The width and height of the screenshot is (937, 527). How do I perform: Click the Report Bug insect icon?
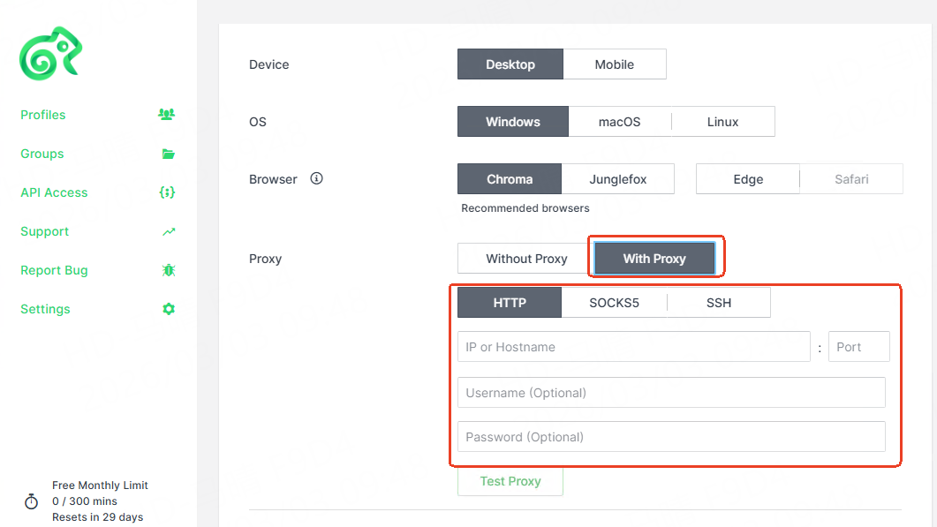(x=169, y=270)
